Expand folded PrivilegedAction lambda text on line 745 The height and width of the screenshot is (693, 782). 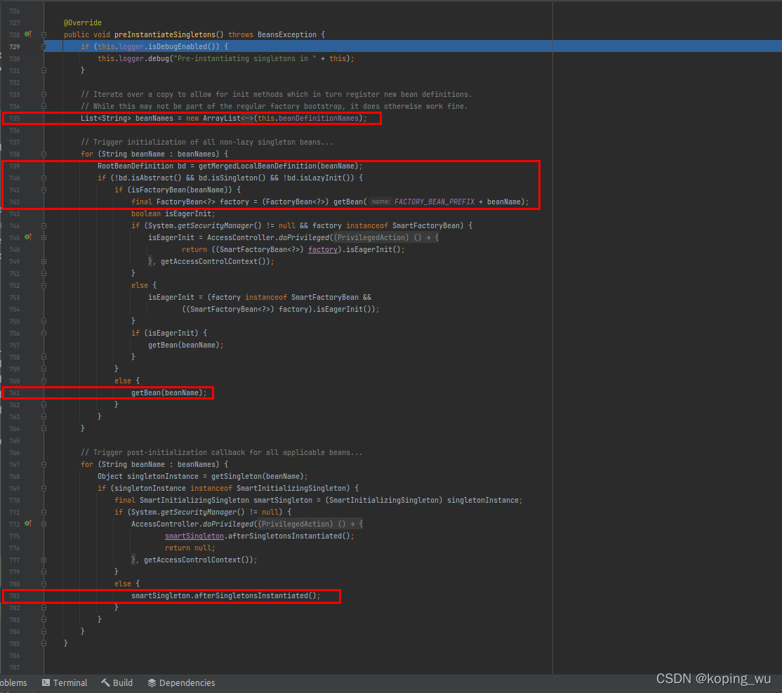pos(386,237)
